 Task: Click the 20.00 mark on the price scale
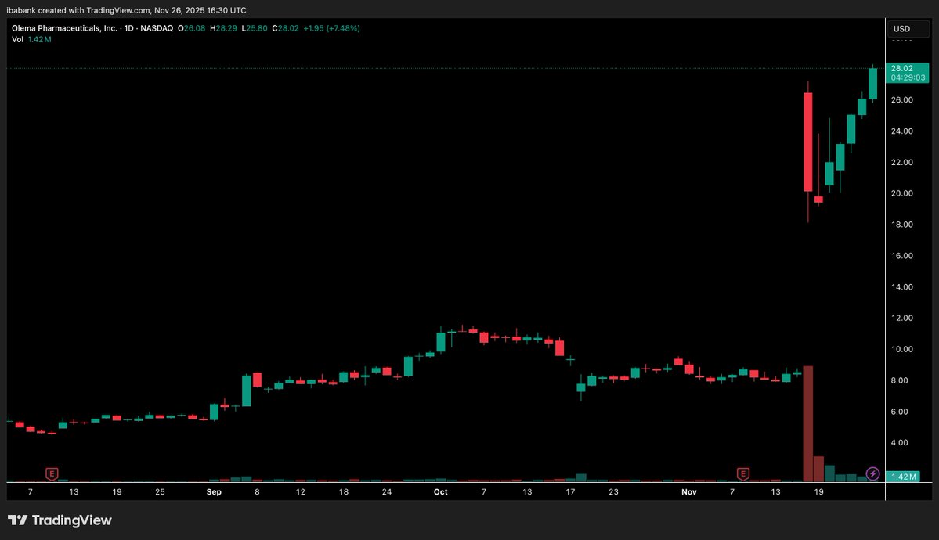901,193
